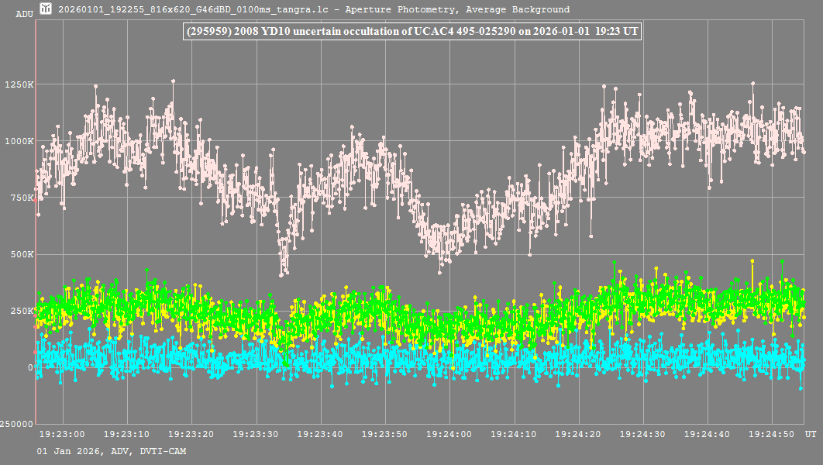Click the light curve file name header text
Image resolution: width=823 pixels, height=465 pixels.
tap(314, 10)
